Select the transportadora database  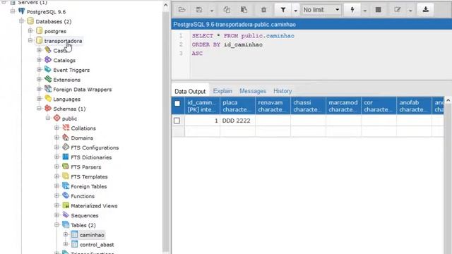(63, 41)
